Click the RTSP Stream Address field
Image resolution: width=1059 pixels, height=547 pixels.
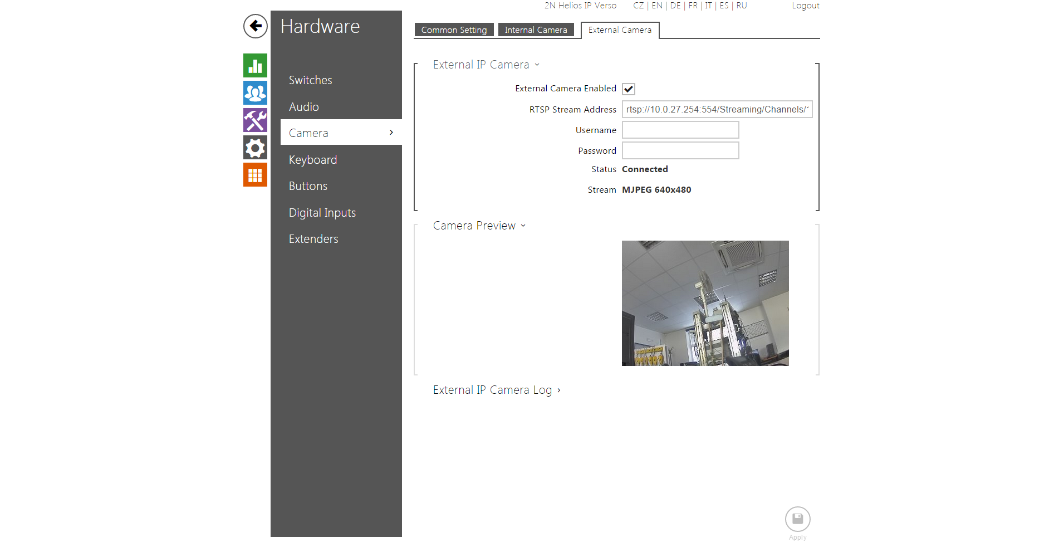click(717, 109)
